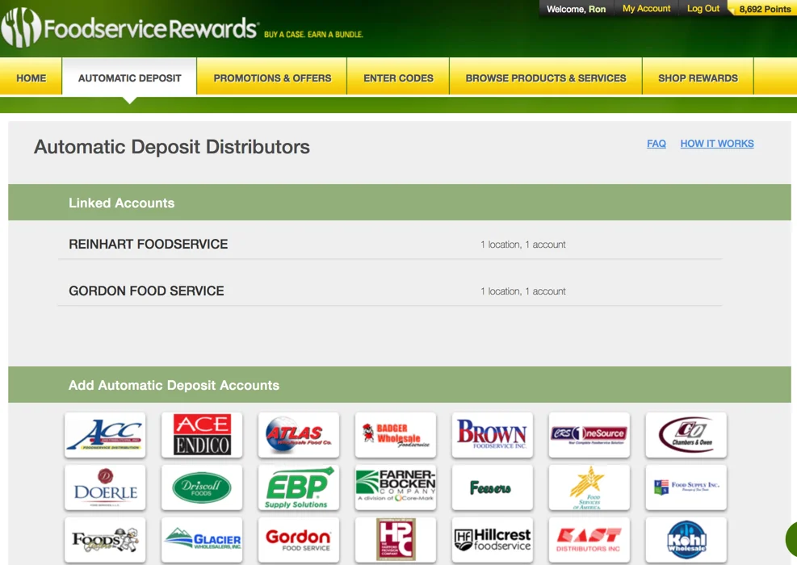This screenshot has width=797, height=565.
Task: Select the Badger Wholesale Foodservice logo
Action: [x=396, y=435]
